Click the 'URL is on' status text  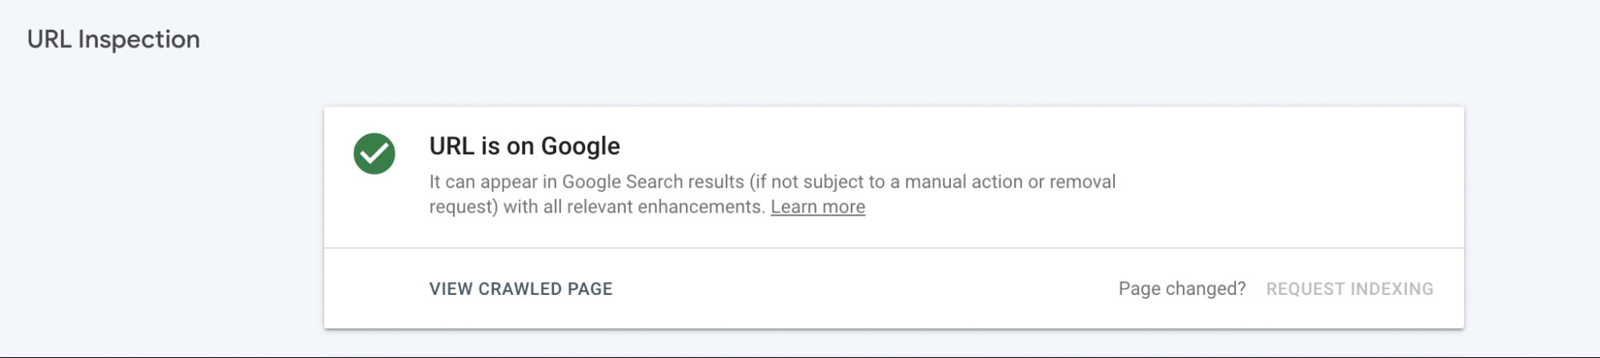[482, 146]
